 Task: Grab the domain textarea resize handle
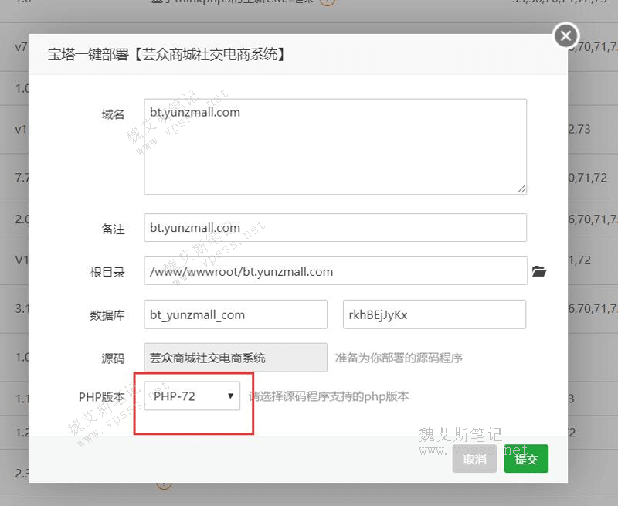coord(521,188)
